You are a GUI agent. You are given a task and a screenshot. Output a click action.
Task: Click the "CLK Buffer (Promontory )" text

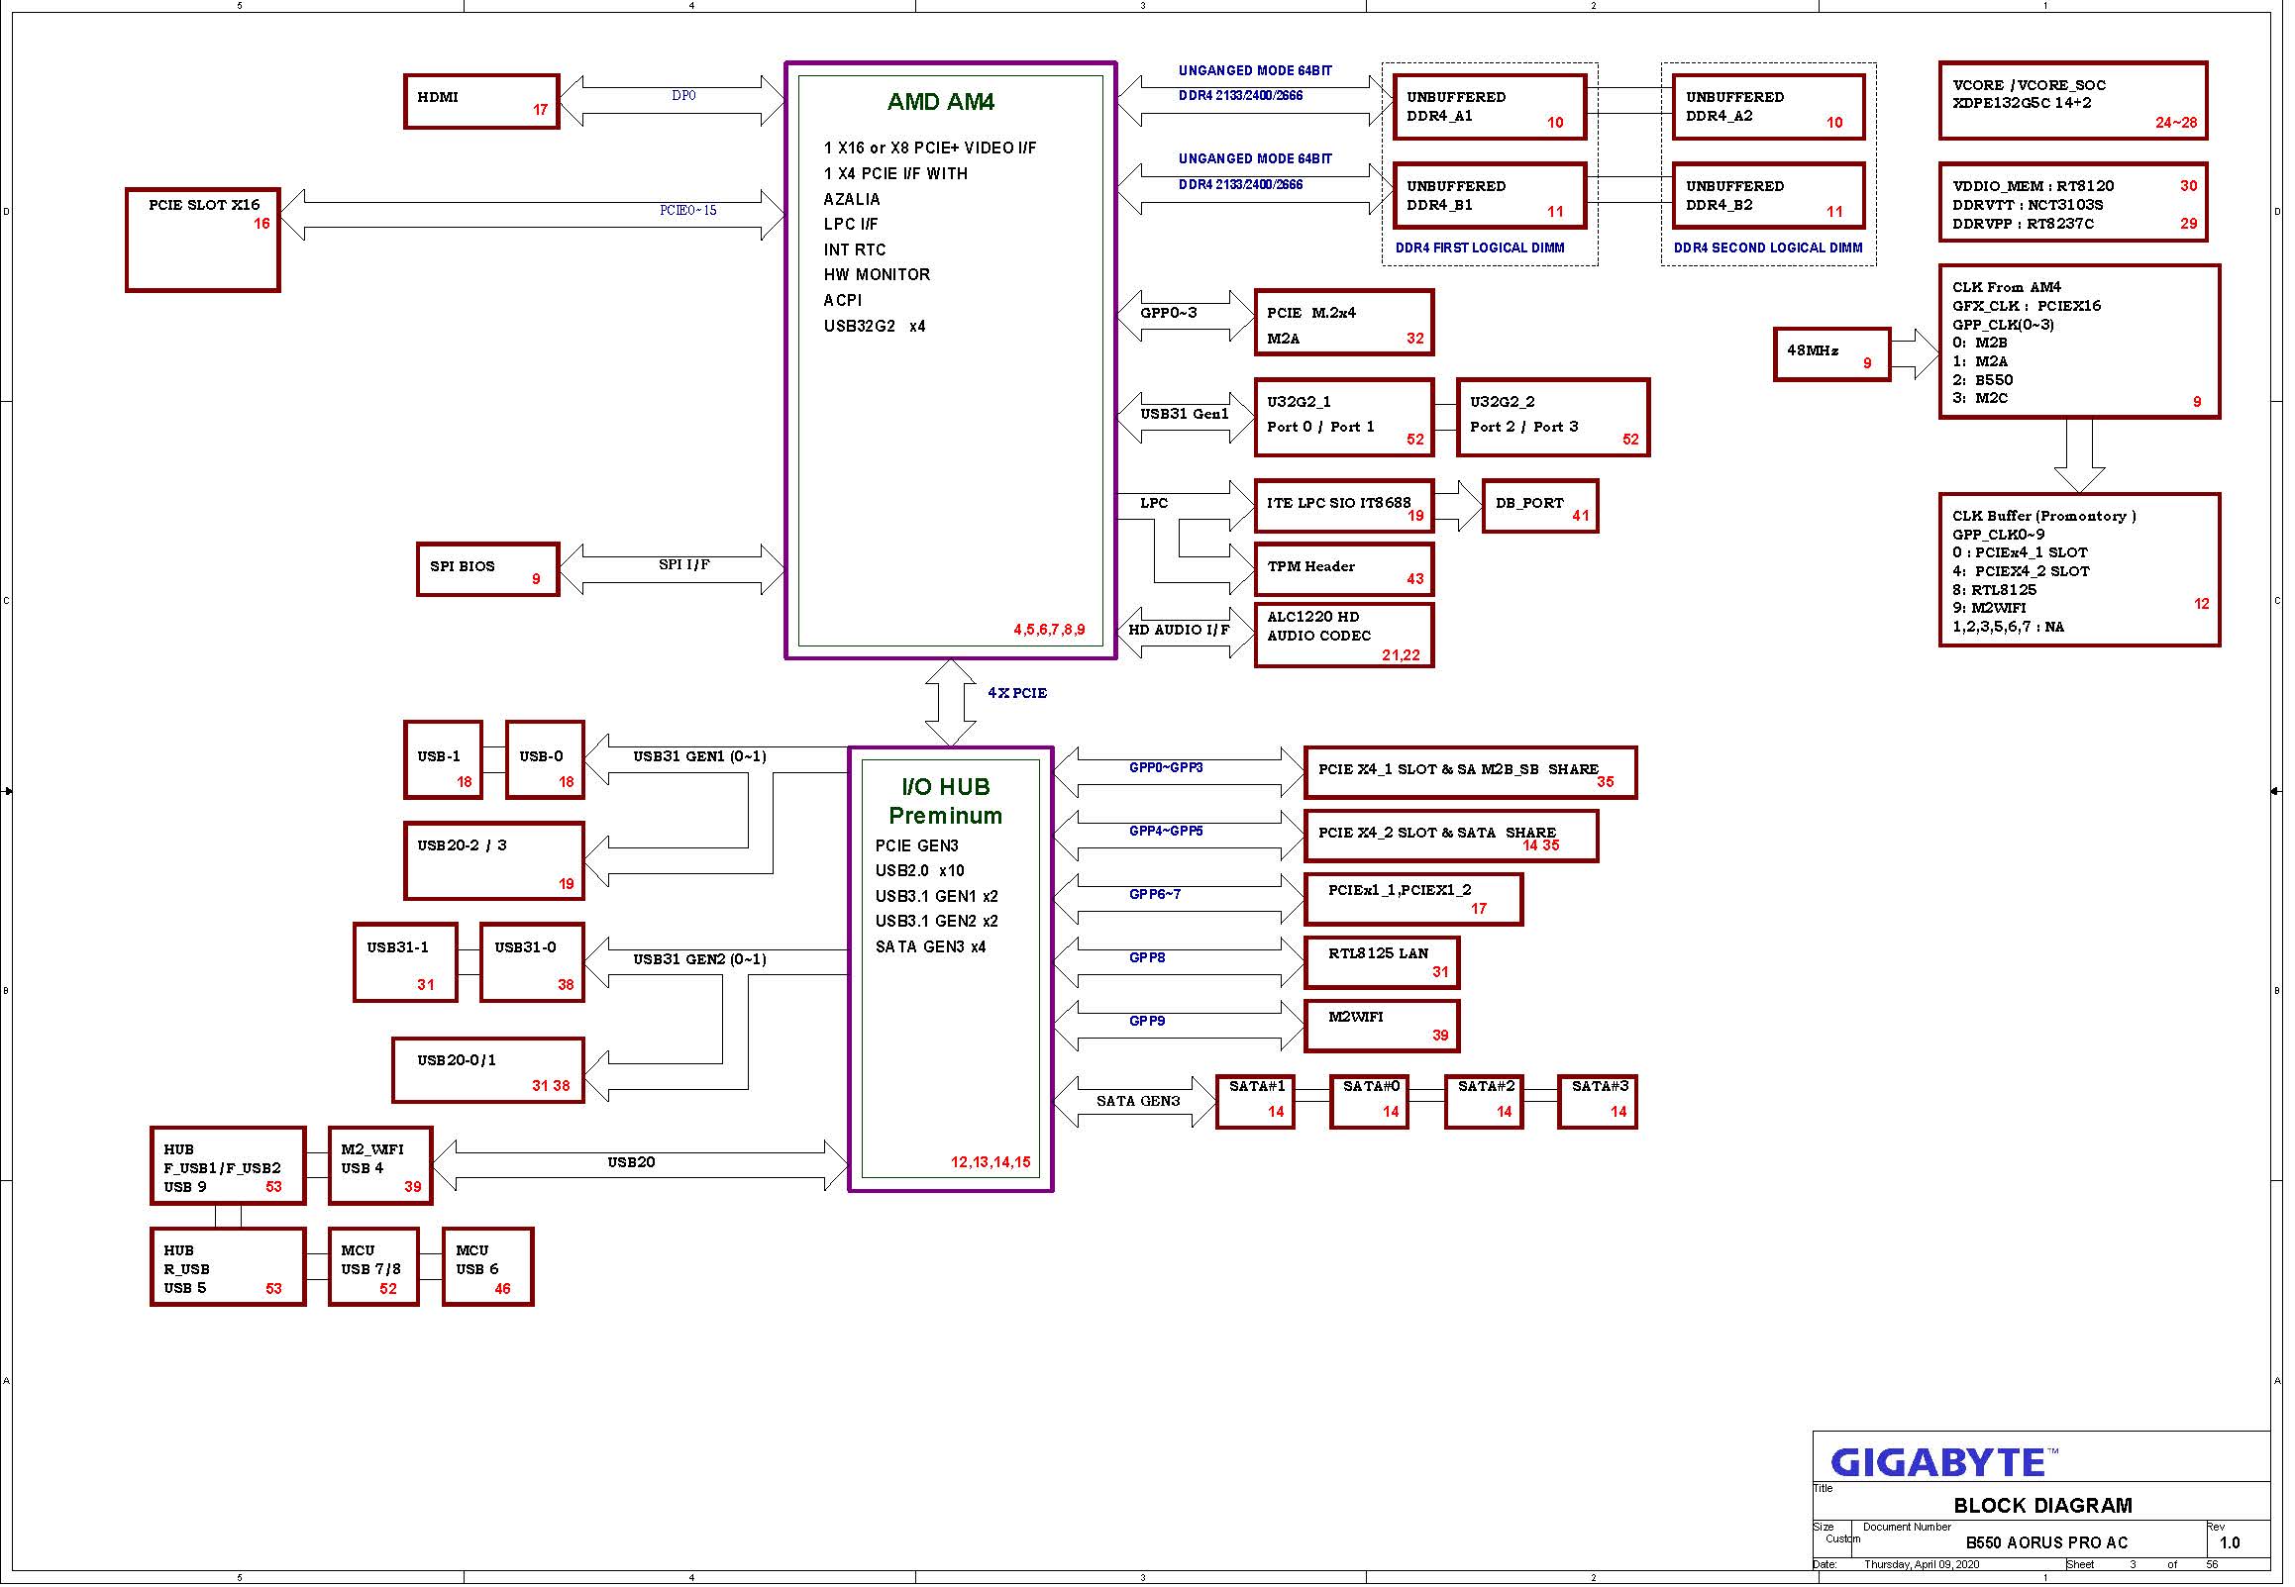(x=2043, y=516)
